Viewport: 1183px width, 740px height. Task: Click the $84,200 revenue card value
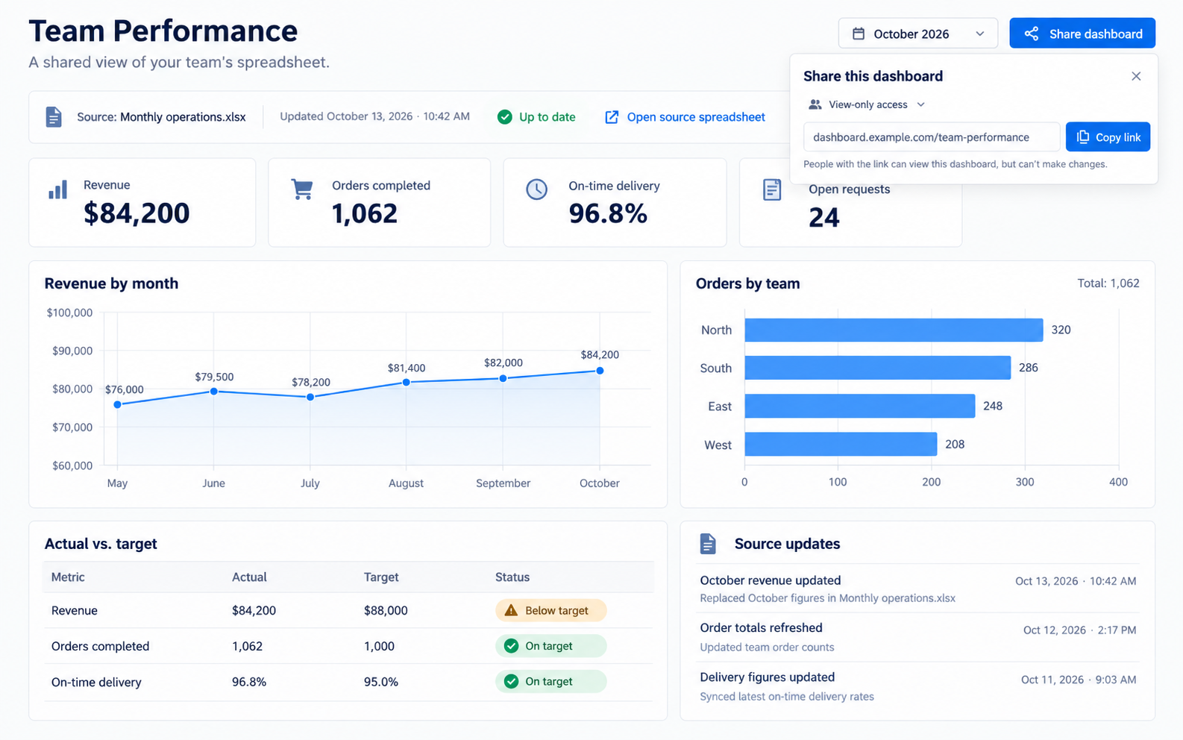click(x=136, y=213)
